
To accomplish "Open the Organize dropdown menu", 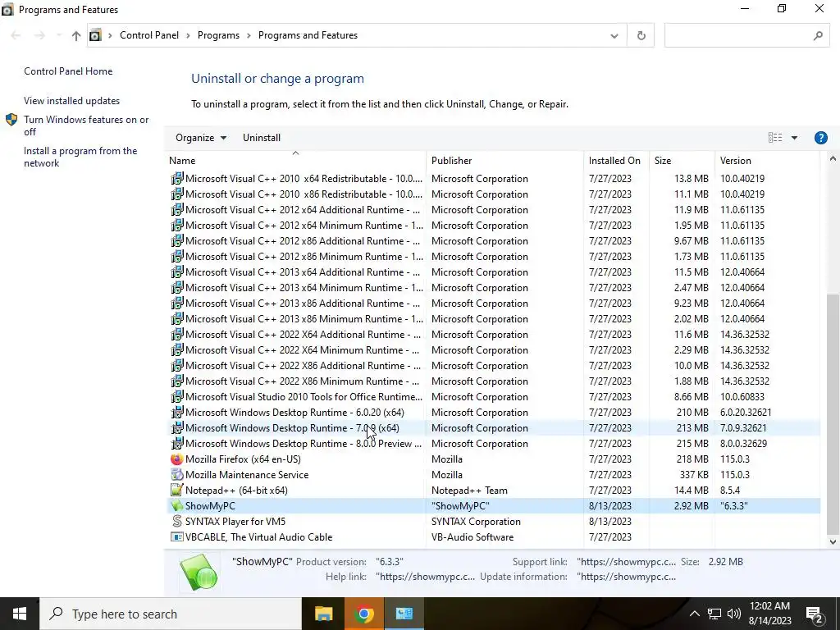I will pyautogui.click(x=201, y=138).
